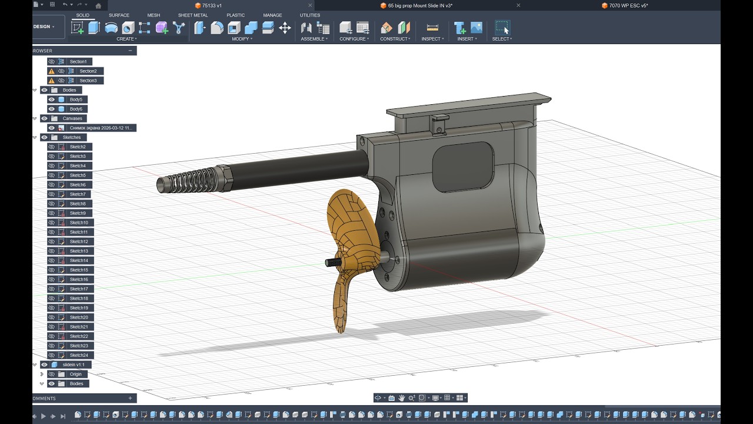Open the CREATE dropdown menu
The width and height of the screenshot is (753, 424).
point(126,39)
